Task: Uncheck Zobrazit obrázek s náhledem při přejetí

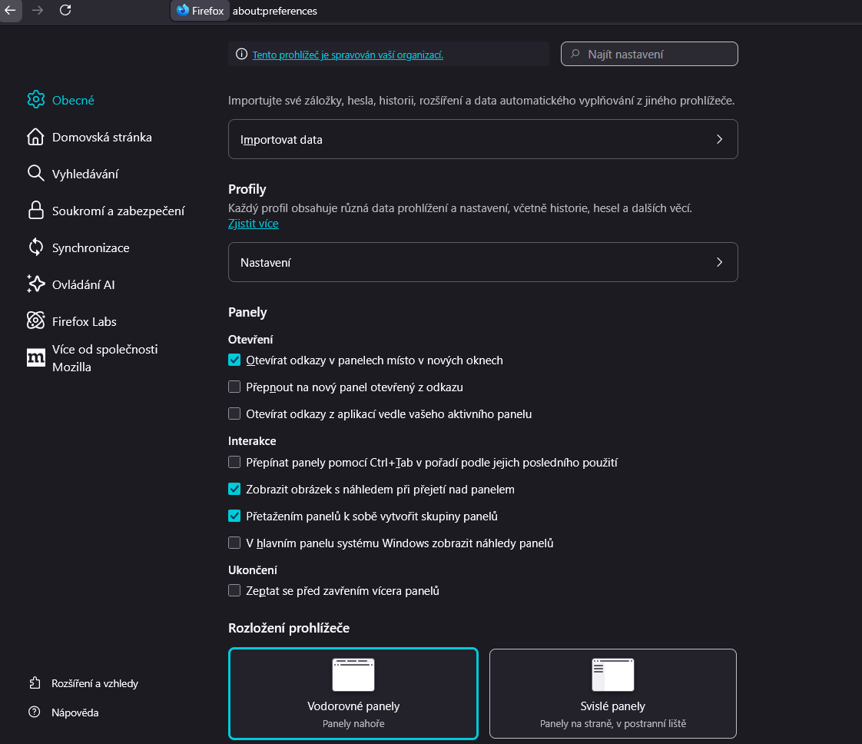Action: point(234,489)
